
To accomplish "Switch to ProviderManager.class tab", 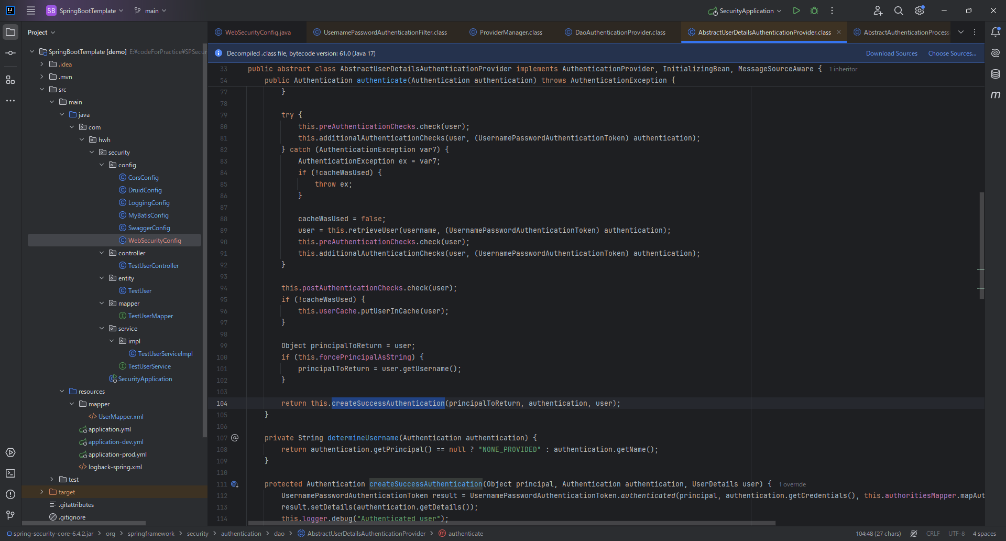I will pos(506,33).
